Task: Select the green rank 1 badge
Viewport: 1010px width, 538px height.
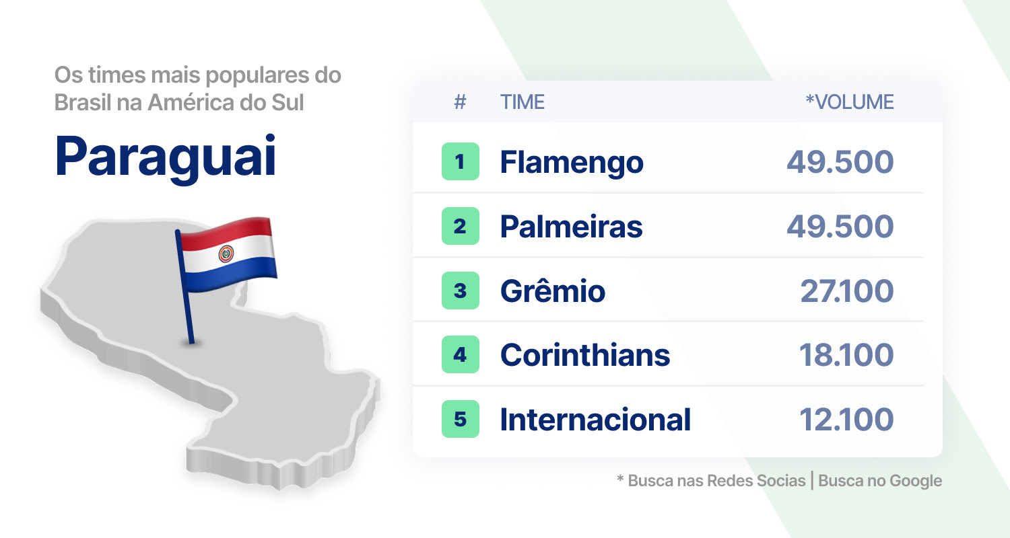Action: 461,161
